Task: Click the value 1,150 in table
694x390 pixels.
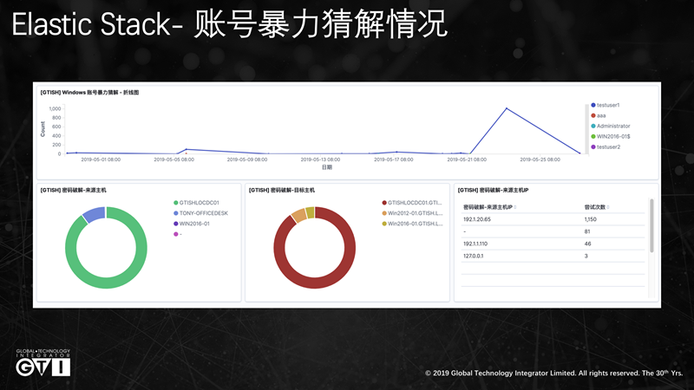Action: point(591,219)
